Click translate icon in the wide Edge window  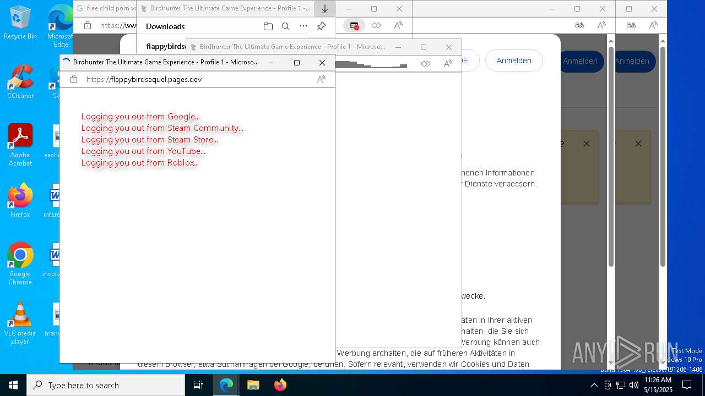(x=579, y=25)
